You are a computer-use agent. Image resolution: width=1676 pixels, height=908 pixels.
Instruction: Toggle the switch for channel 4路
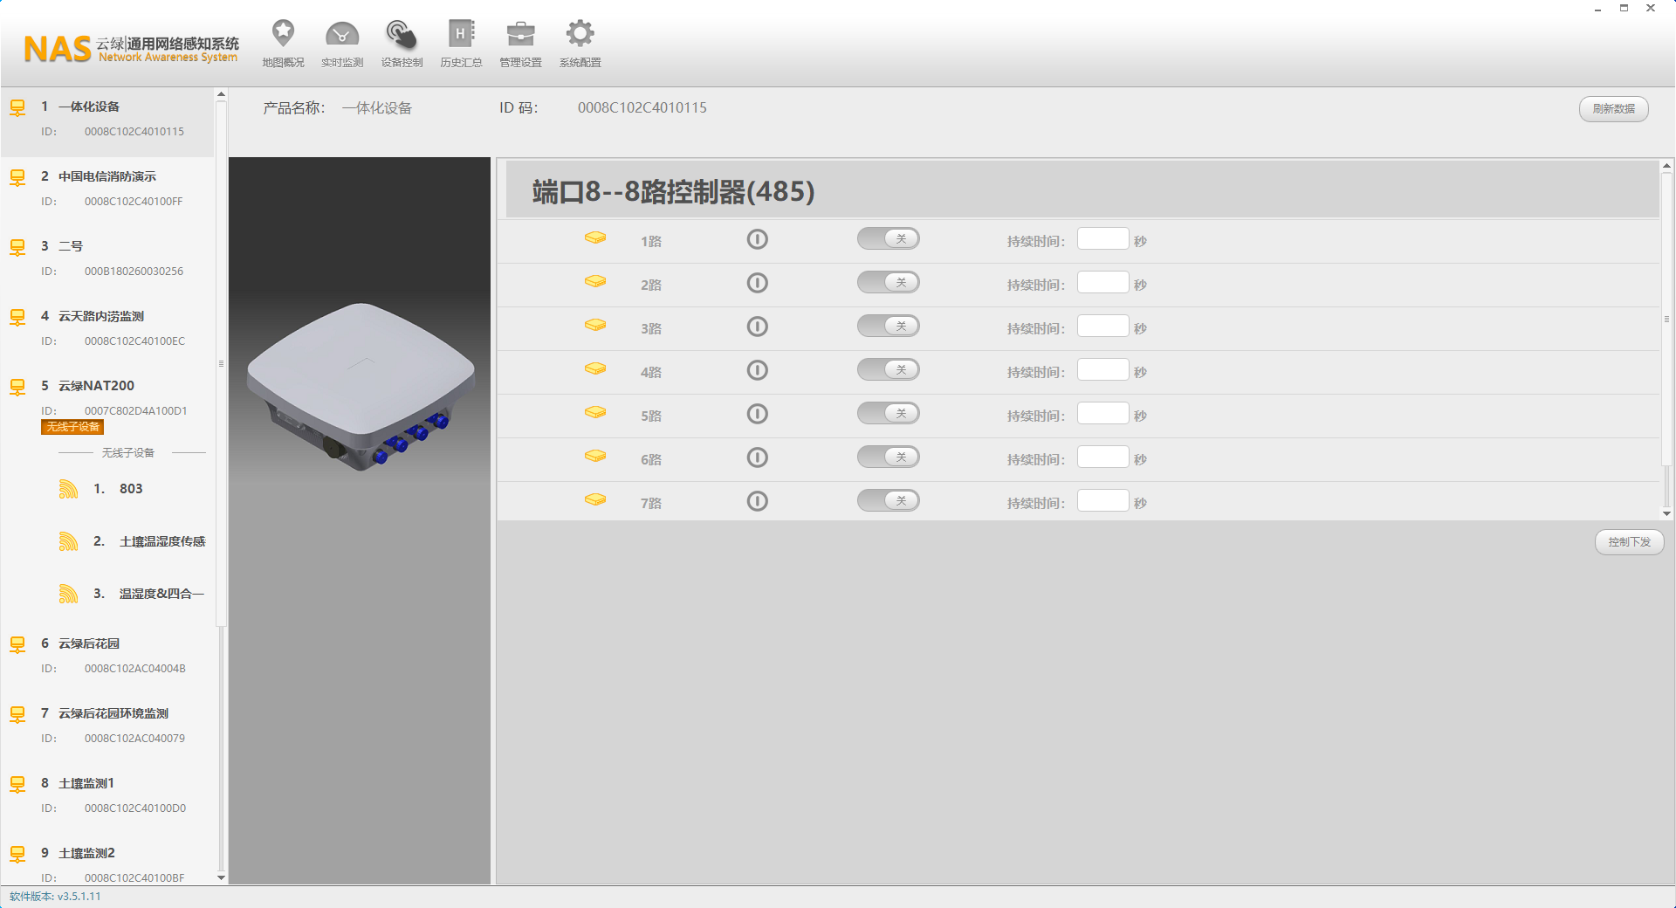point(888,370)
